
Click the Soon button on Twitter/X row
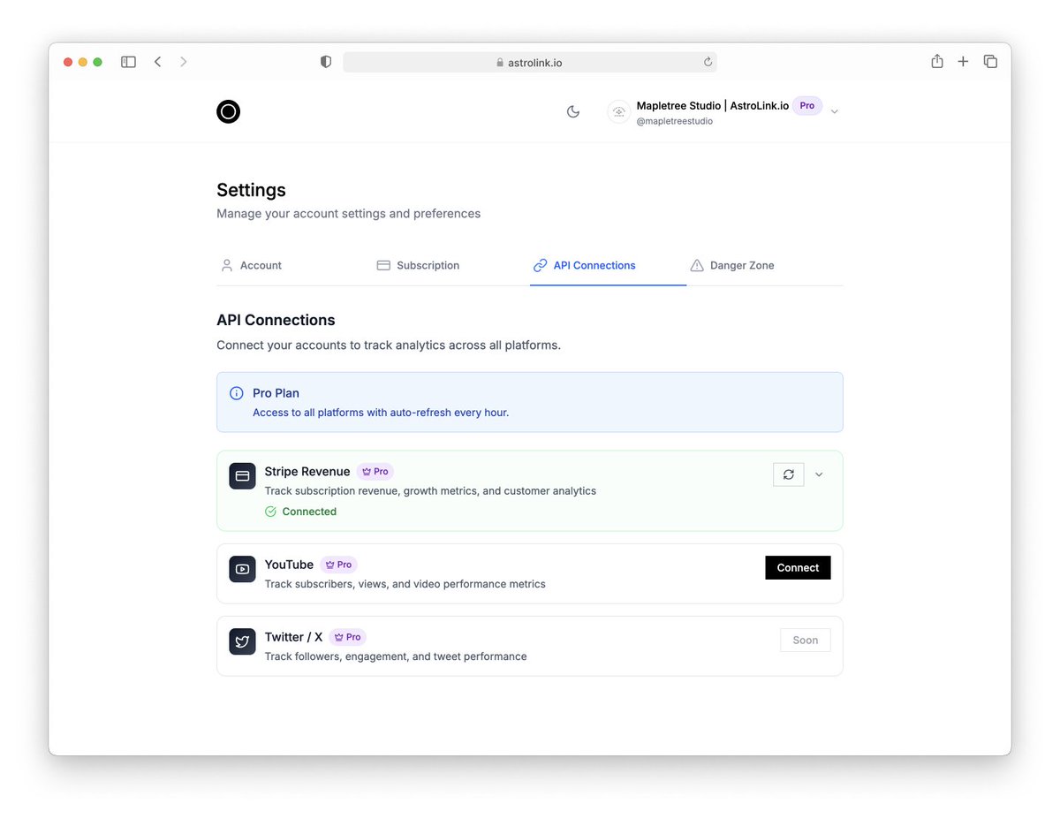point(805,640)
